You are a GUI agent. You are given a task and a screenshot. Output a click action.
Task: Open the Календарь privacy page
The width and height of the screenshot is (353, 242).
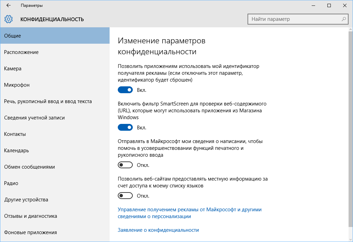click(17, 150)
